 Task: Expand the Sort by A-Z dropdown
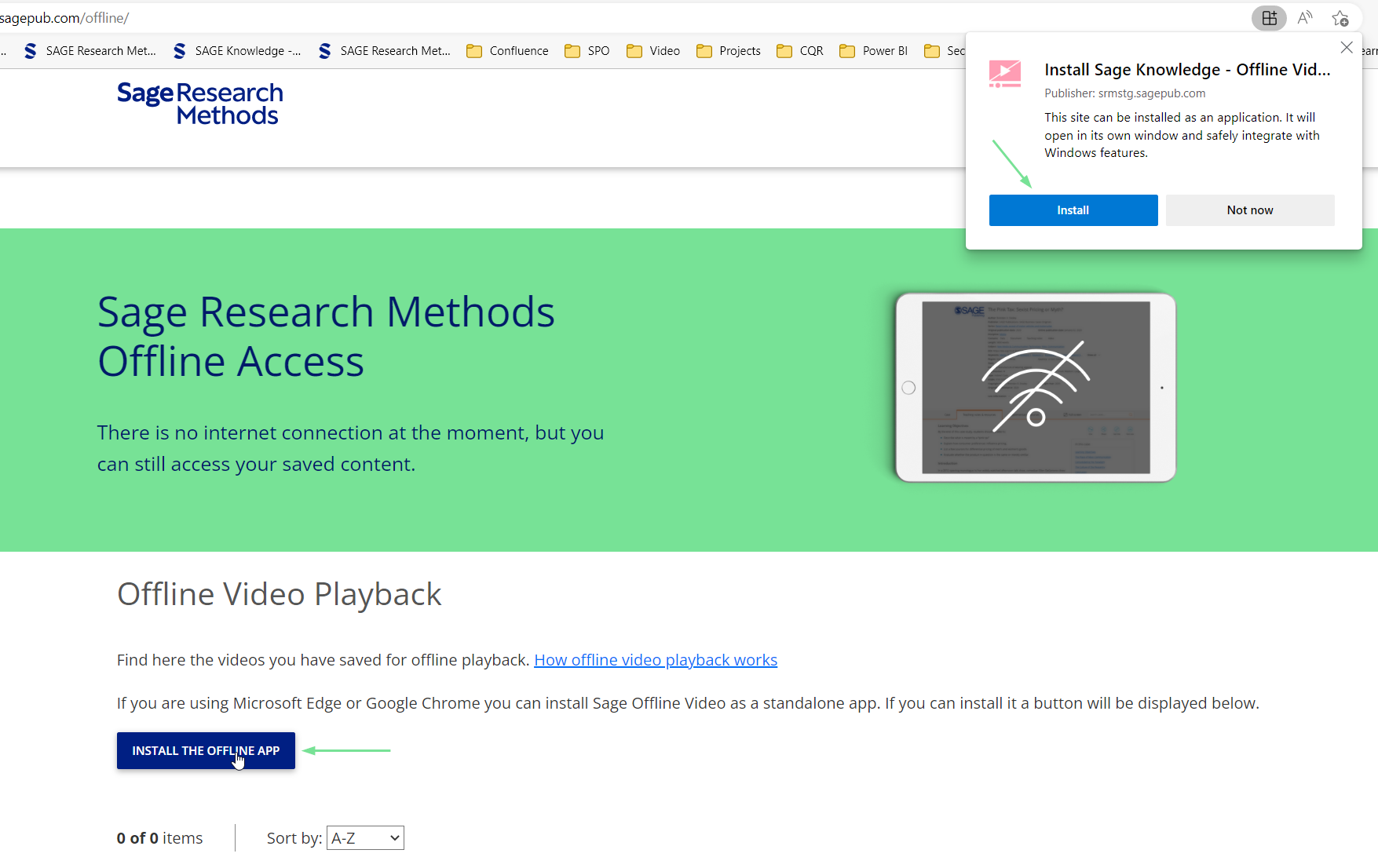(x=365, y=838)
